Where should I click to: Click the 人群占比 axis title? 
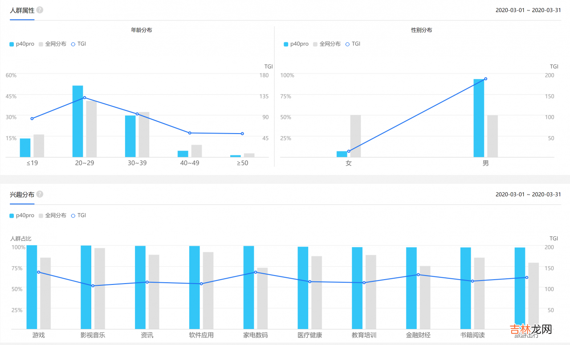pyautogui.click(x=21, y=239)
